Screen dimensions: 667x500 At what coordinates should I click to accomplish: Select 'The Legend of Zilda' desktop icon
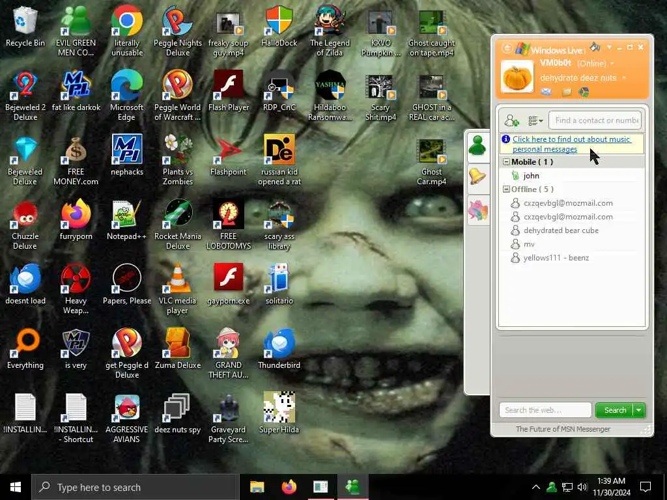pos(330,31)
